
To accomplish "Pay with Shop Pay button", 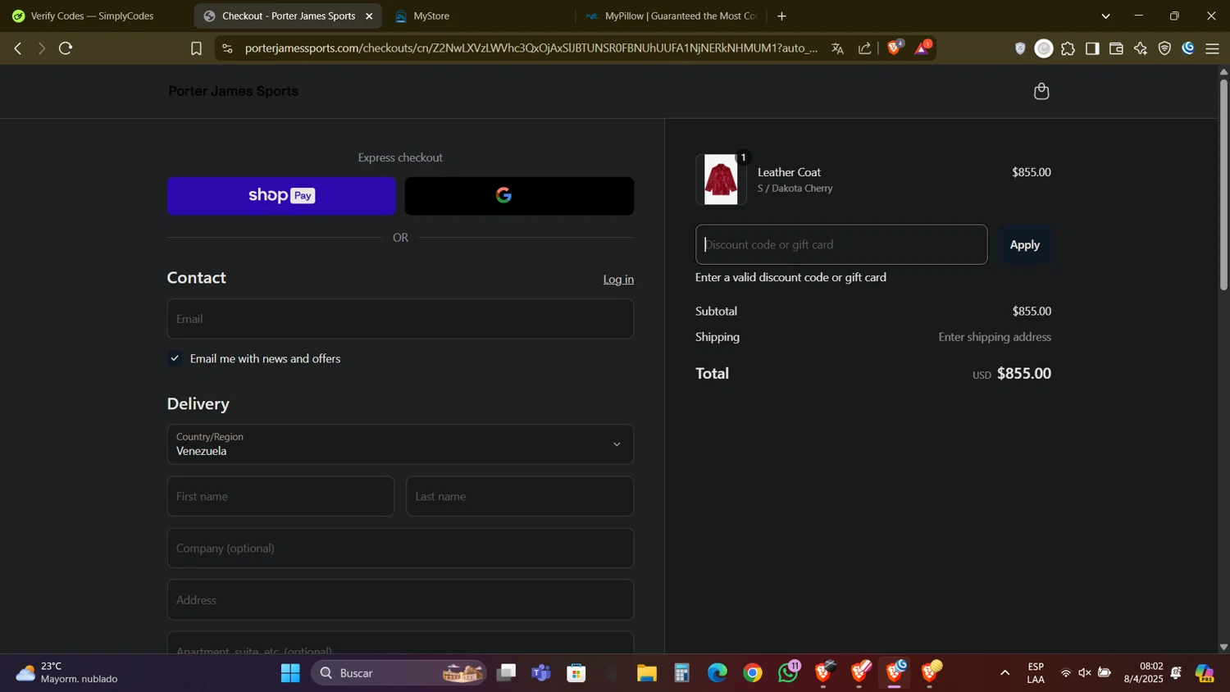I will pyautogui.click(x=281, y=196).
